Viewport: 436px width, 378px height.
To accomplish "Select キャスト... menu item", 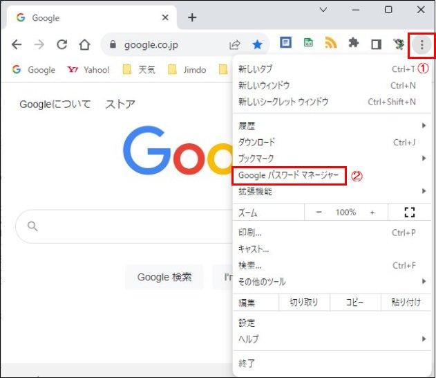I will tap(332, 249).
